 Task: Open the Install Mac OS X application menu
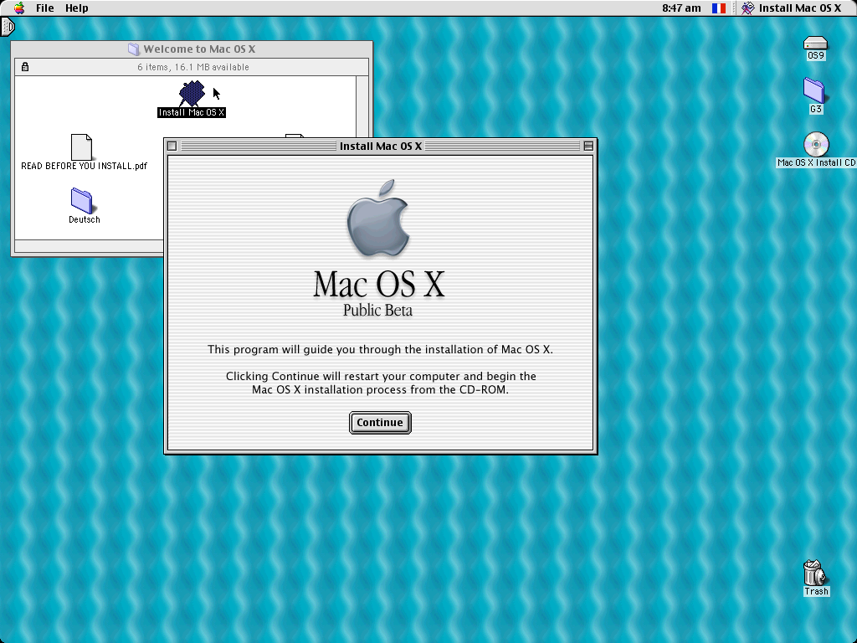click(x=793, y=8)
